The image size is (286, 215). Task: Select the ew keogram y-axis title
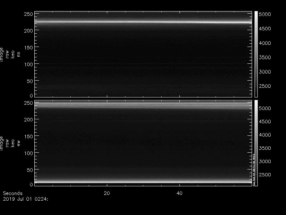[x=10, y=143]
